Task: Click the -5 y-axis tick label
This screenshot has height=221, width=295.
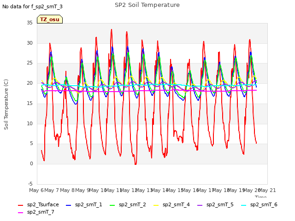Action: (30, 184)
